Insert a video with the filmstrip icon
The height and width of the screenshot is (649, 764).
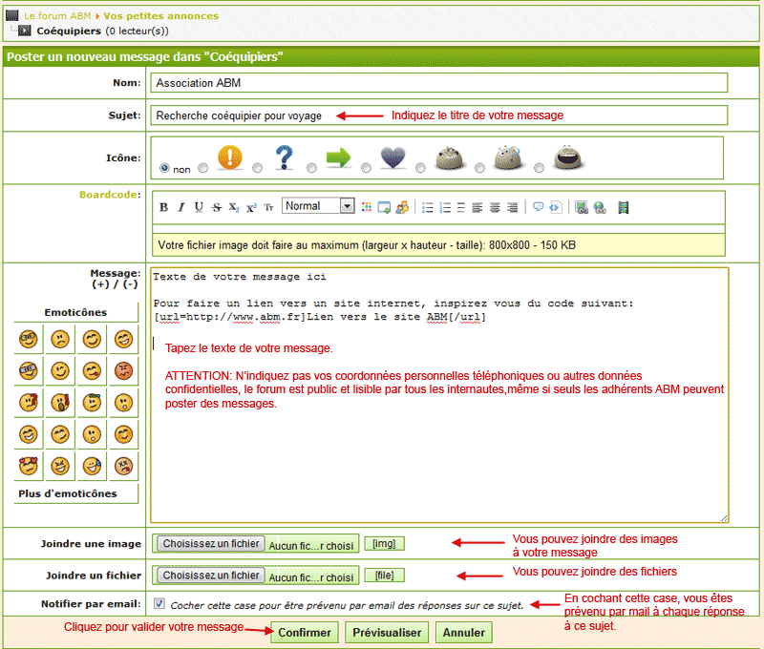(x=624, y=207)
